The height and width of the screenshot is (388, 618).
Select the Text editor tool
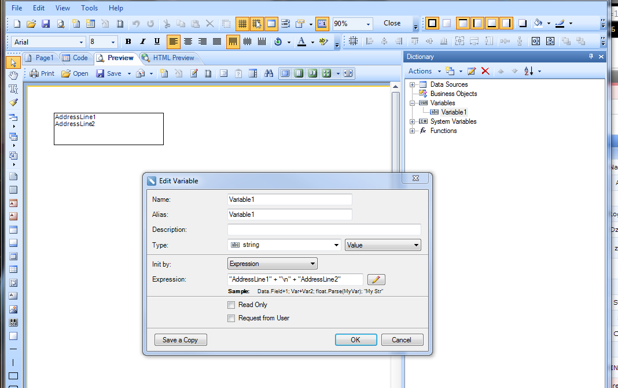click(x=13, y=89)
